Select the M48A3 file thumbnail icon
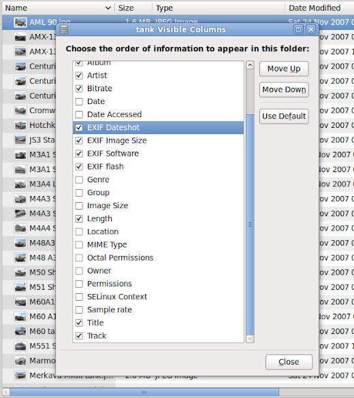 coord(20,243)
